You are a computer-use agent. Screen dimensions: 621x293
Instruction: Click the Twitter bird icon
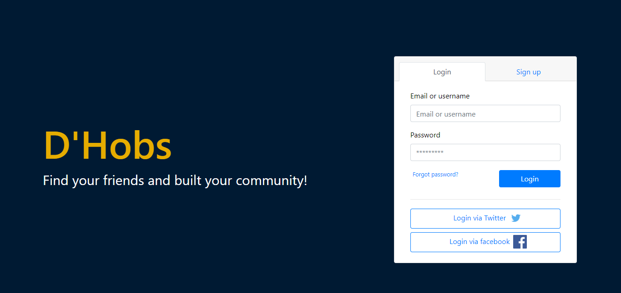[x=516, y=218]
